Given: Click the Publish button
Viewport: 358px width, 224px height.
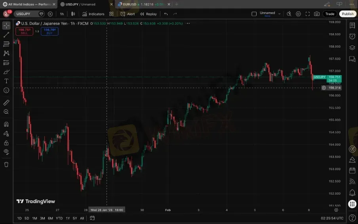Looking at the screenshot, I should coord(348,14).
